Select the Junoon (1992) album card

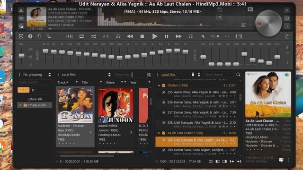(x=116, y=117)
